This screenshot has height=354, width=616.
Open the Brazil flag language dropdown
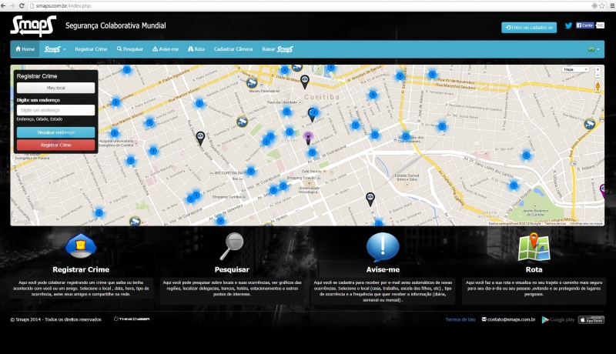[x=593, y=49]
